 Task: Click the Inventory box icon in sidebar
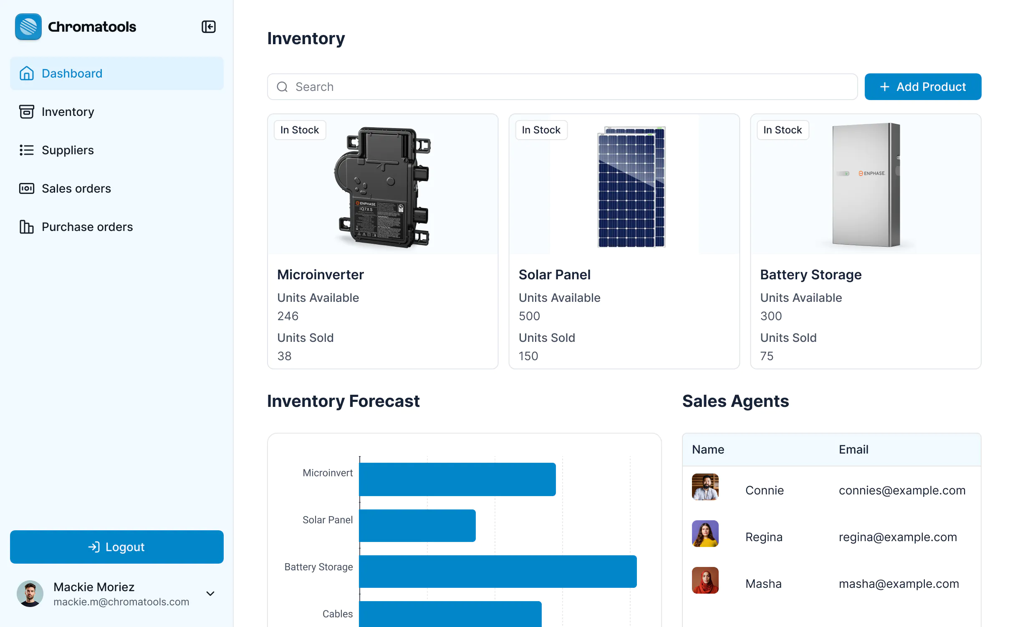coord(26,112)
